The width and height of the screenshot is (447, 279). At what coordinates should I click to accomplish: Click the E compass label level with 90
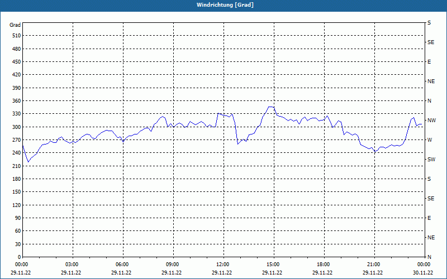[x=429, y=218]
